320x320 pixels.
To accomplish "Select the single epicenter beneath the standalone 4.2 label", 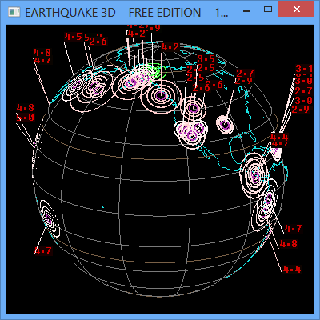I will [x=161, y=95].
